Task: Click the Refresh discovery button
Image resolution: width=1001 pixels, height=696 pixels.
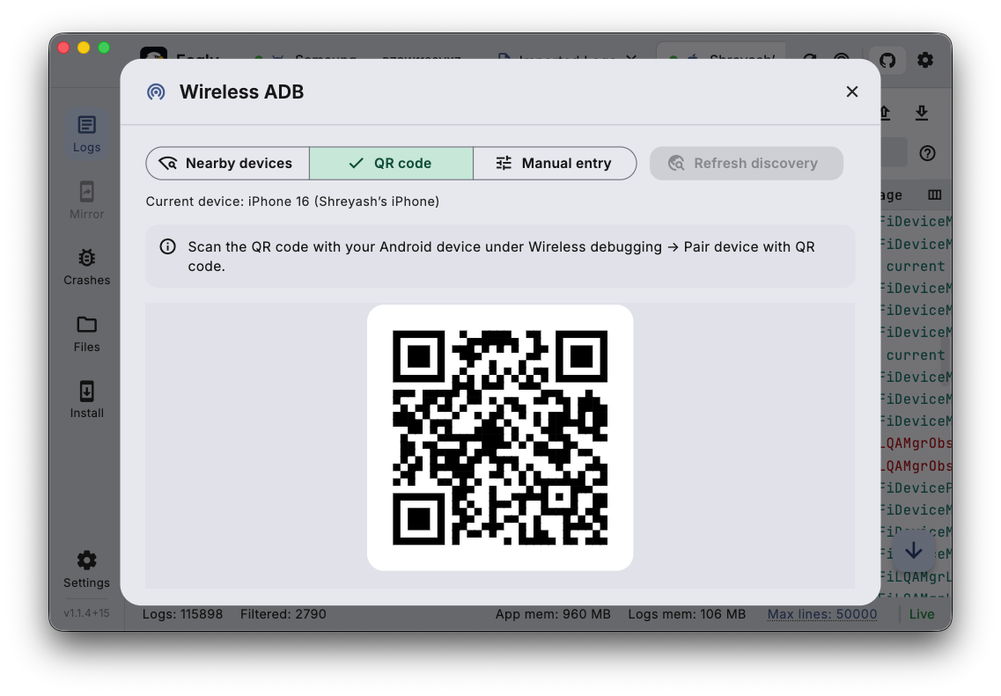Action: point(746,164)
